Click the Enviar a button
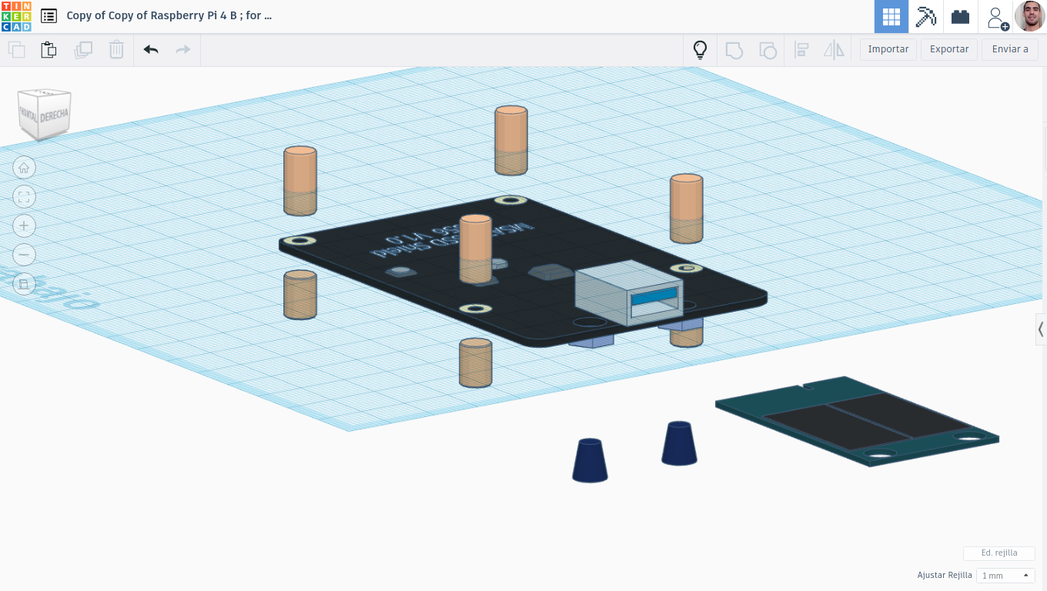The image size is (1047, 591). point(1010,49)
